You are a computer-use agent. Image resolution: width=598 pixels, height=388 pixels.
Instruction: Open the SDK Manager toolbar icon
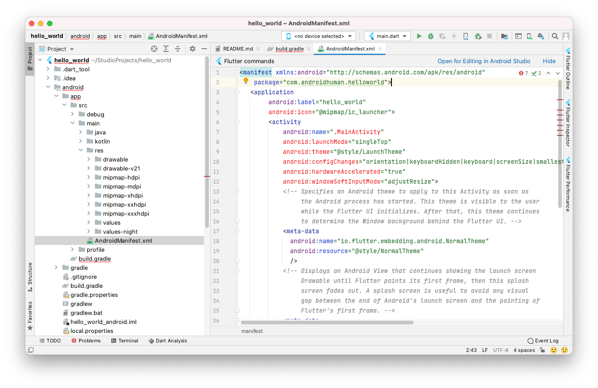(x=541, y=36)
